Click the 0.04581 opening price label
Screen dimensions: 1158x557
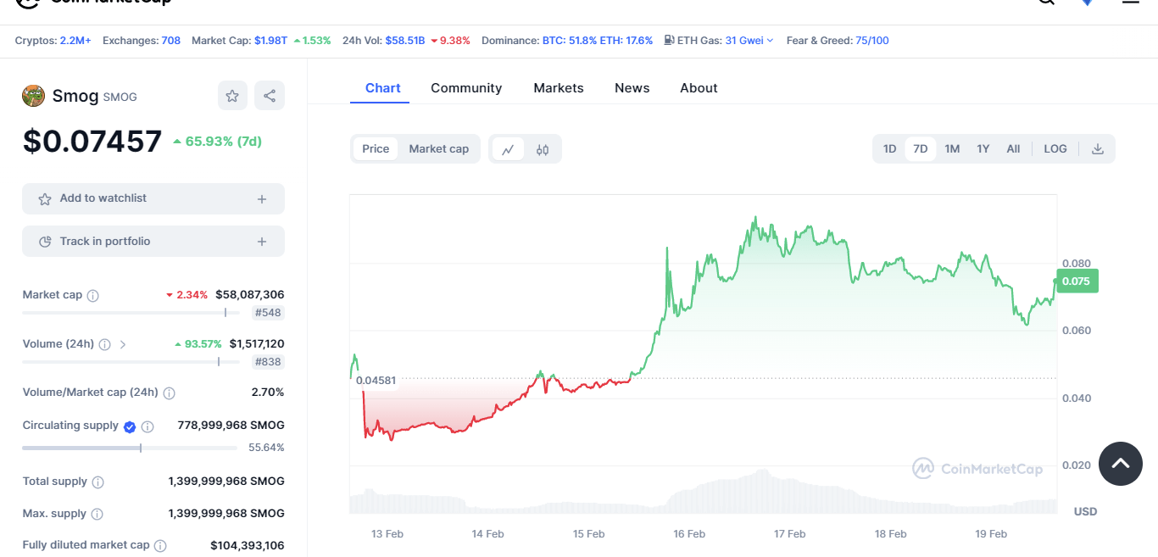[x=376, y=381]
